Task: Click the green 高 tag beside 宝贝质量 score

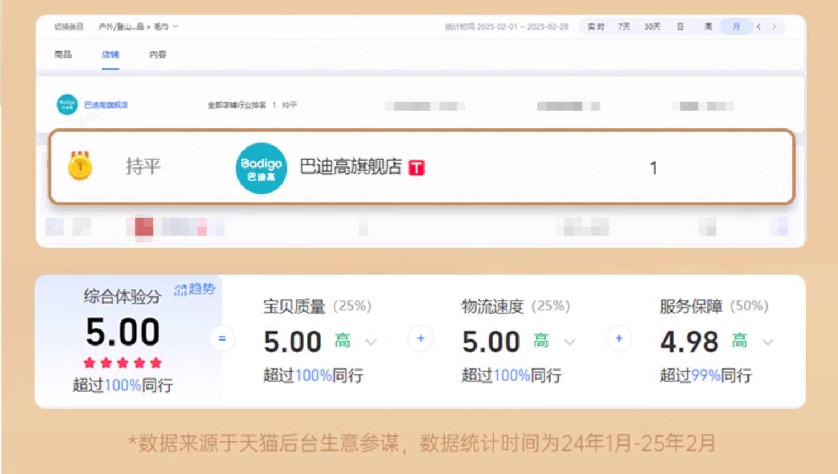Action: point(342,341)
